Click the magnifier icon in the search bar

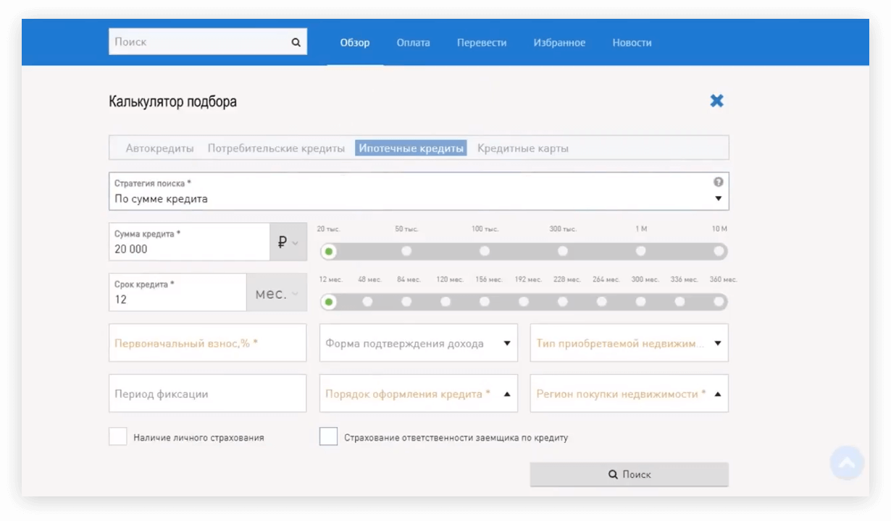coord(296,41)
